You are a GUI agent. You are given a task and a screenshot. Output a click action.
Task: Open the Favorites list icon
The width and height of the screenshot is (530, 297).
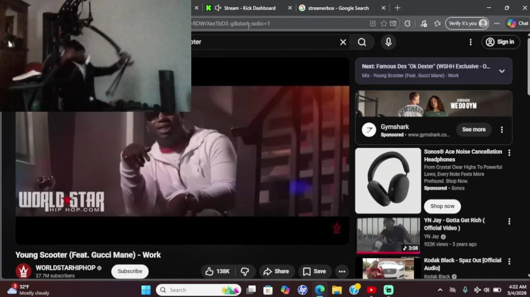438,24
